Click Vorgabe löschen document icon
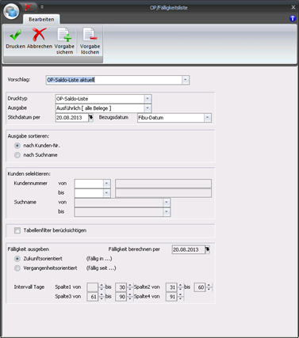Screen dimensions: 299x338 point(90,35)
